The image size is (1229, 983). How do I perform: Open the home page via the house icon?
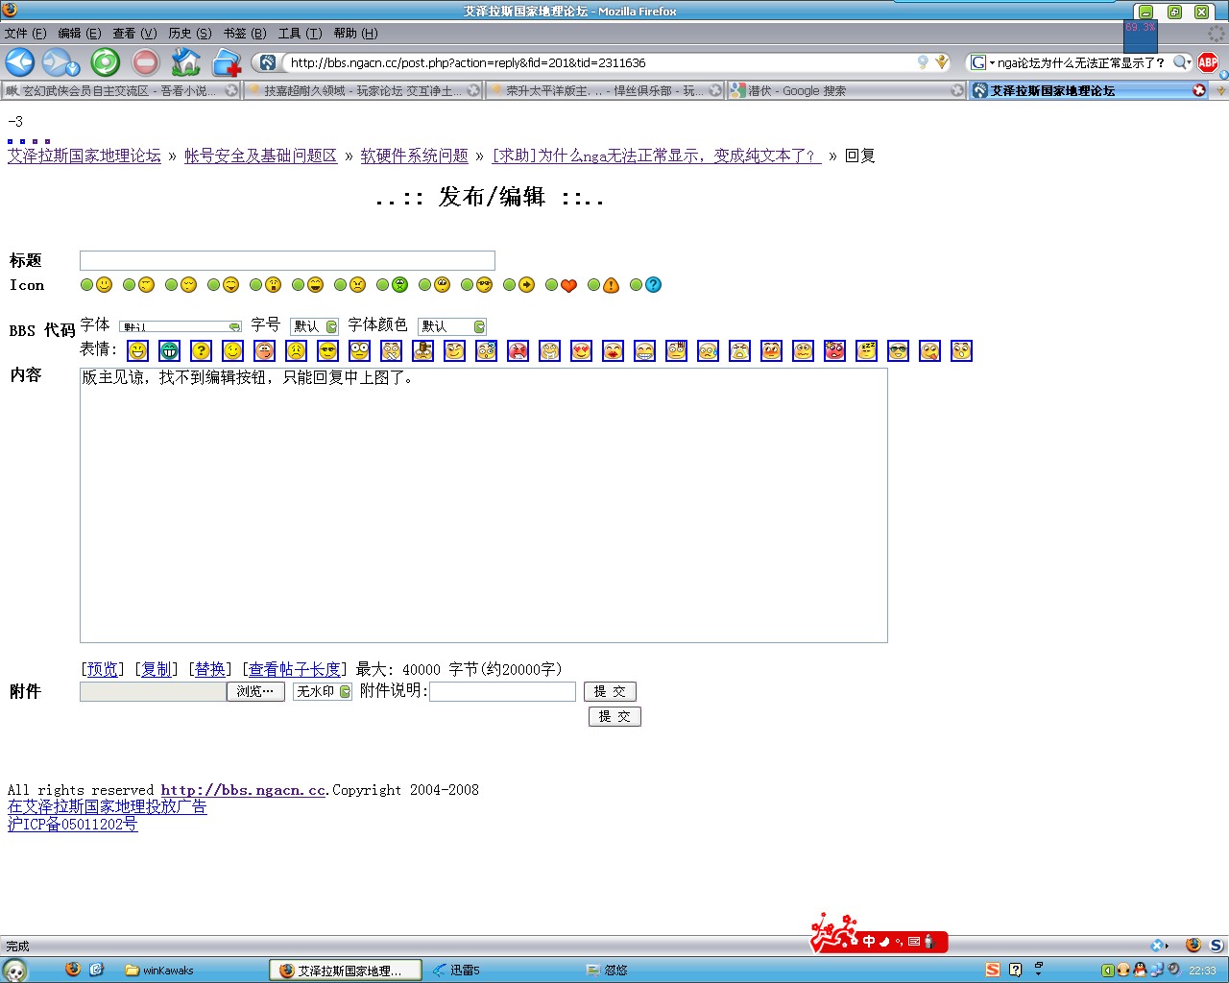tap(185, 62)
